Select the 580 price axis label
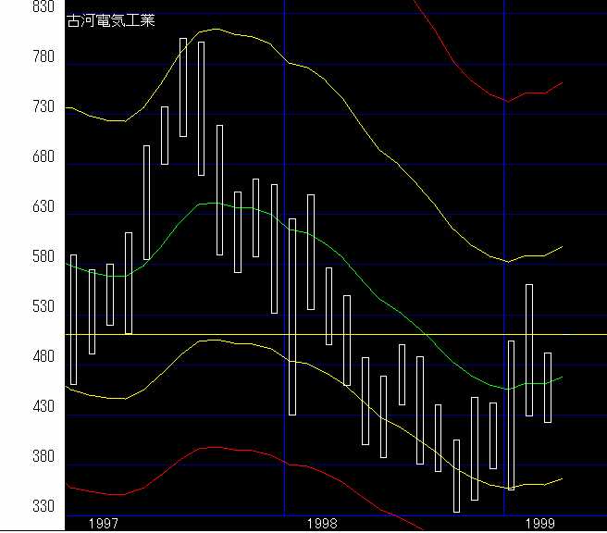 (x=18, y=257)
